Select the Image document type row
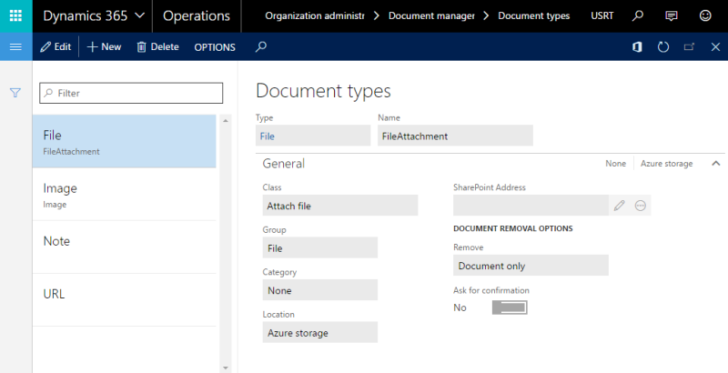The image size is (728, 373). [x=124, y=195]
